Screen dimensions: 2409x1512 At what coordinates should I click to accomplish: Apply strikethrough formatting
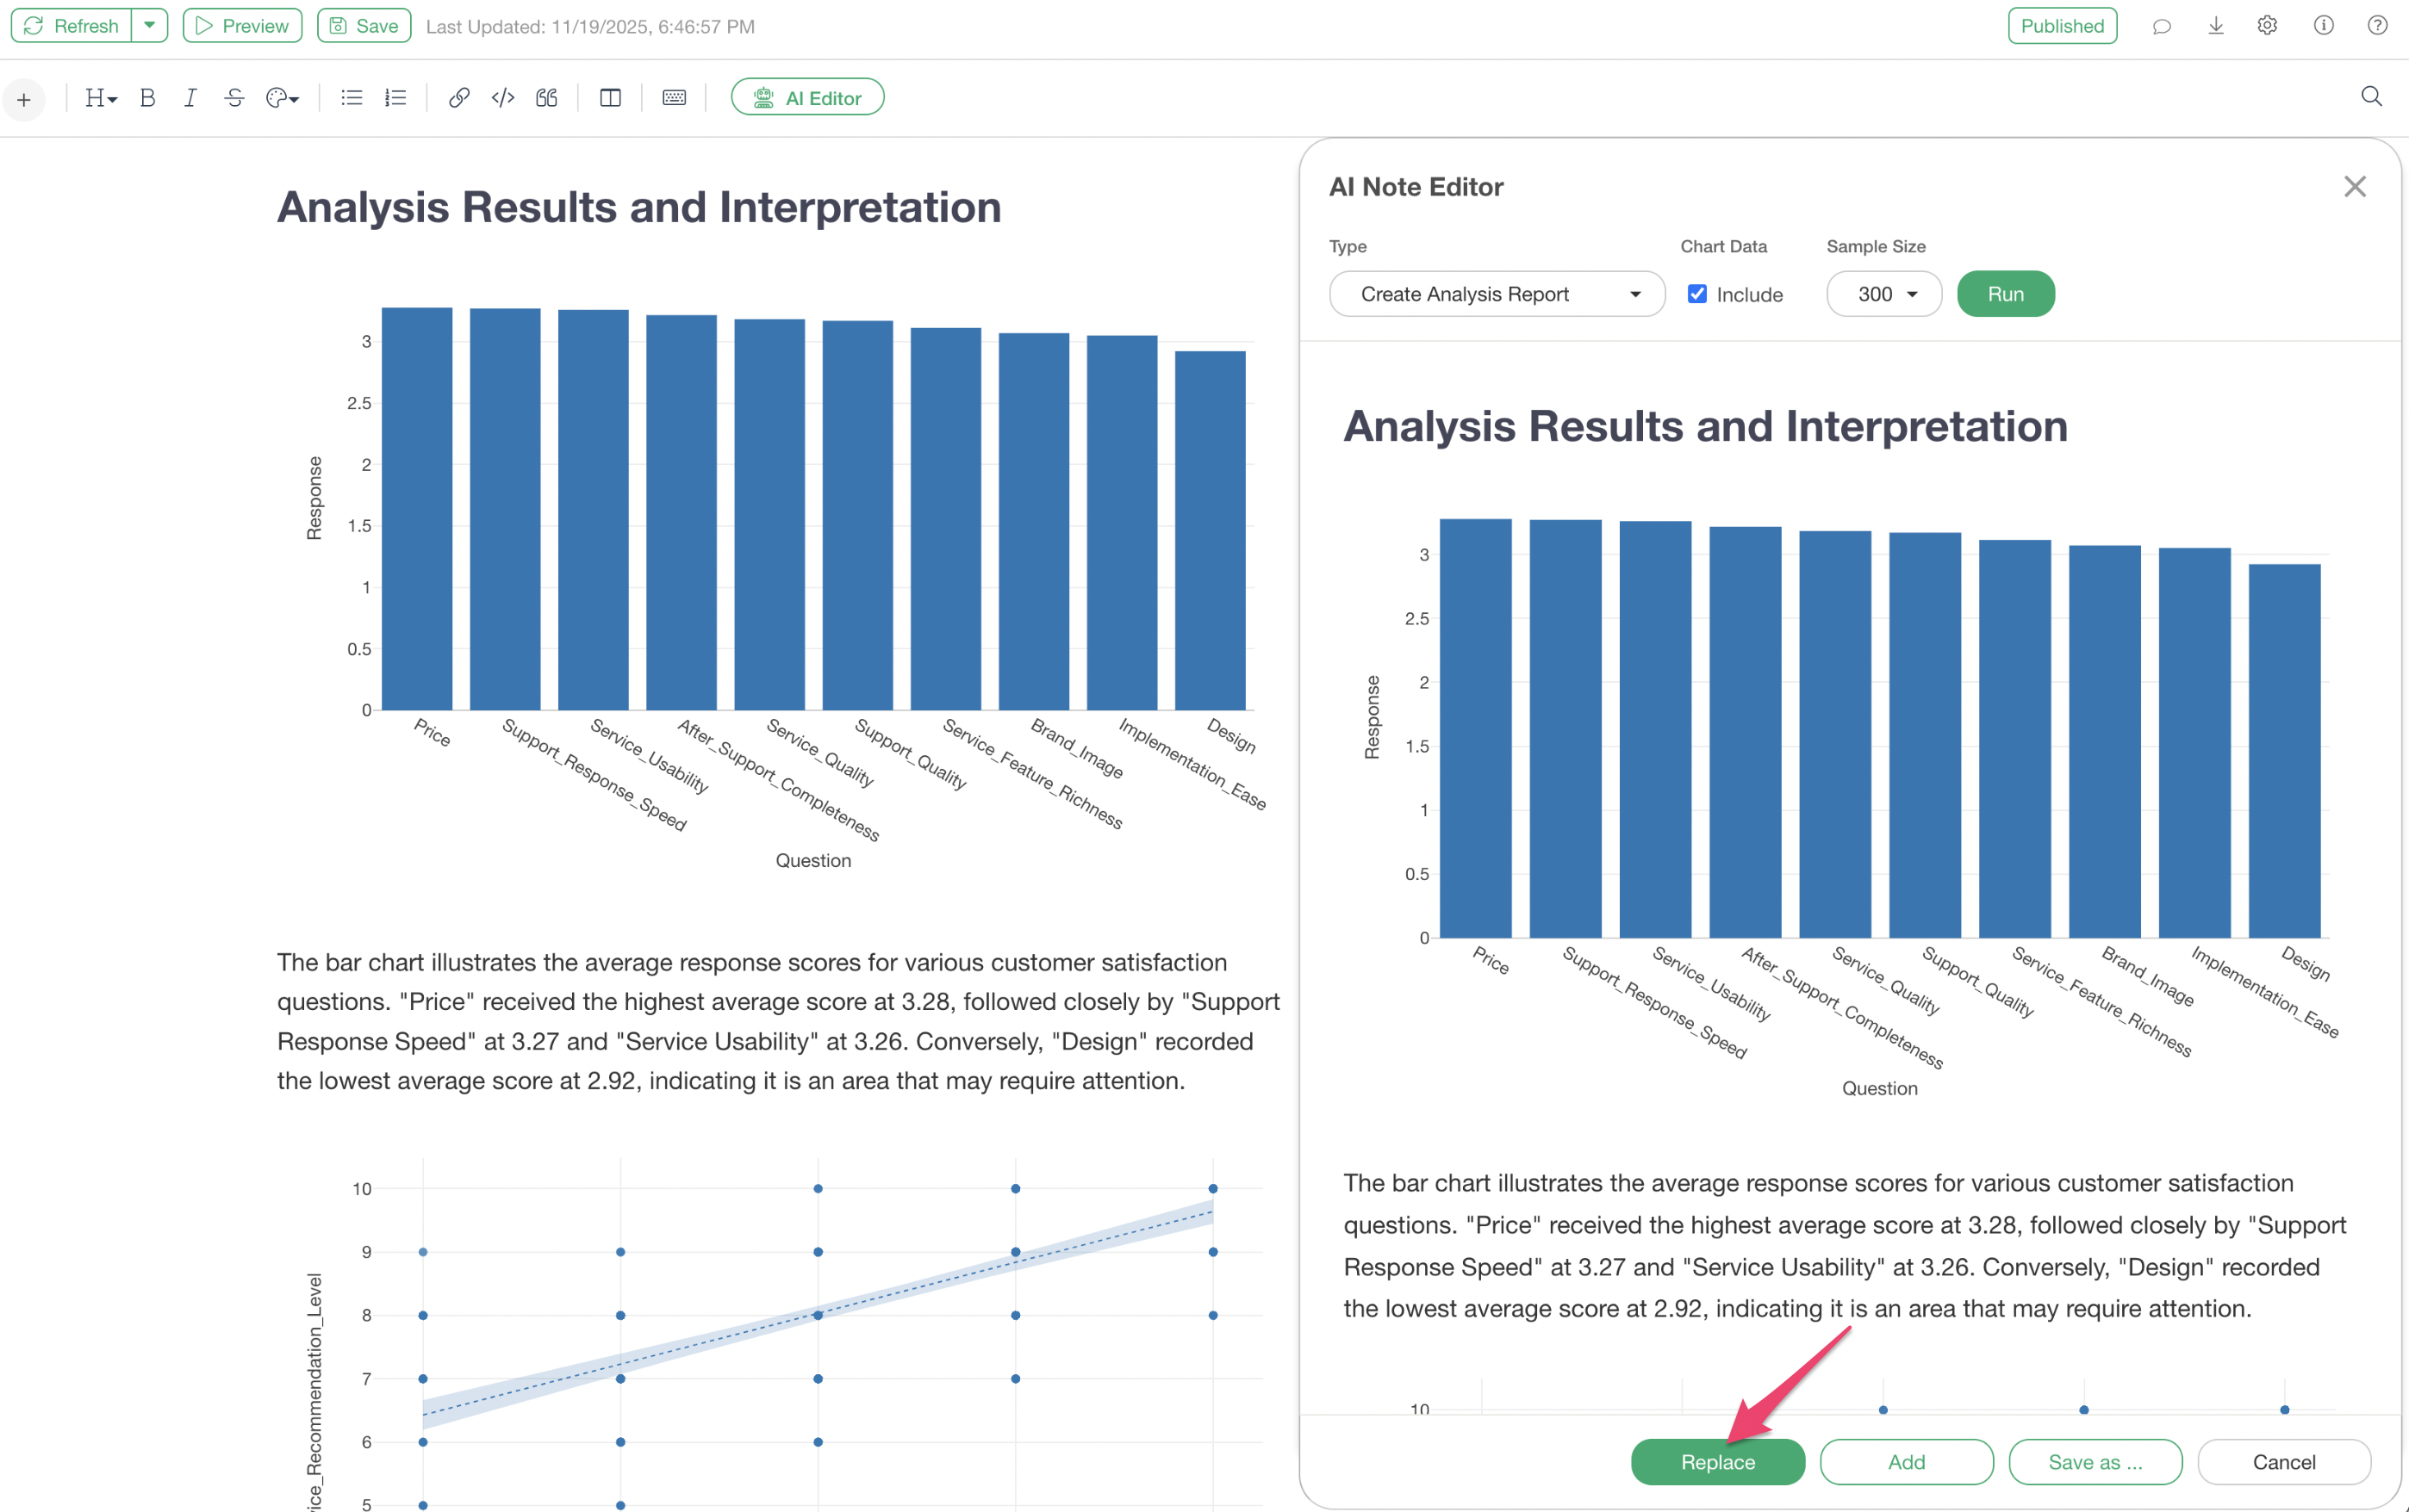[234, 98]
